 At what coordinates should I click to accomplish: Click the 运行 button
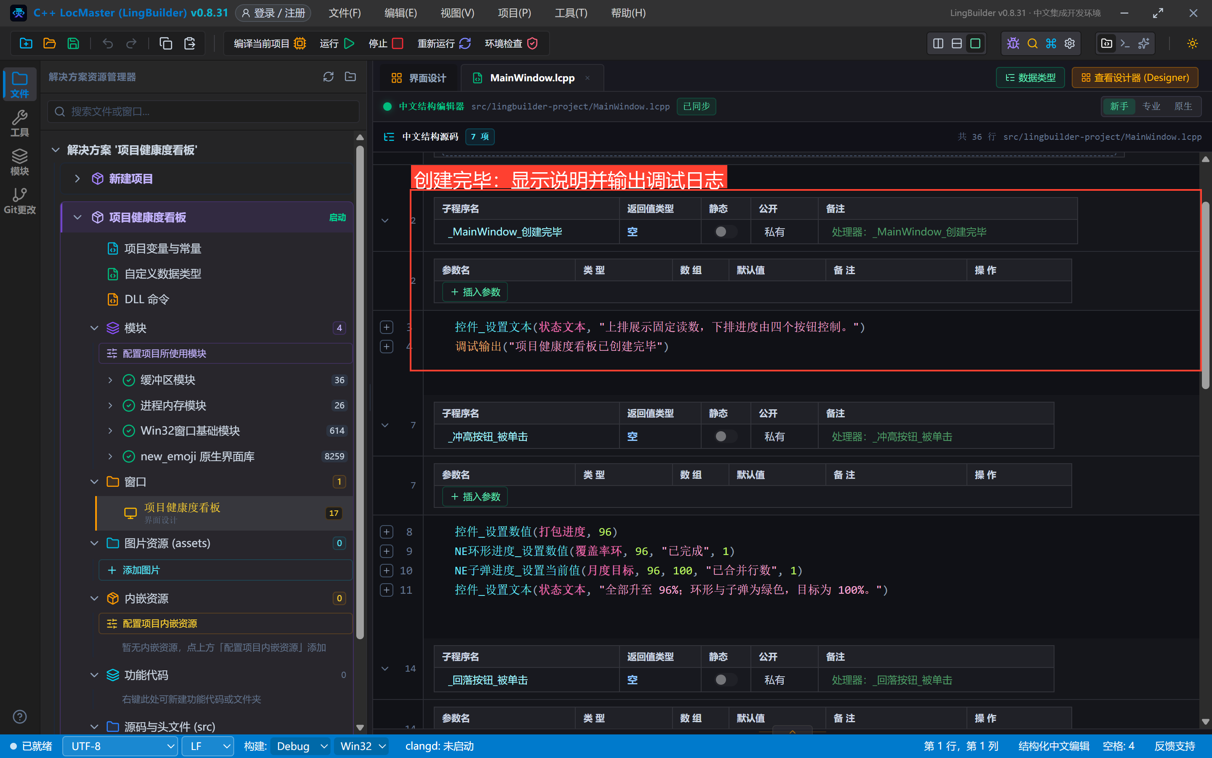click(337, 44)
